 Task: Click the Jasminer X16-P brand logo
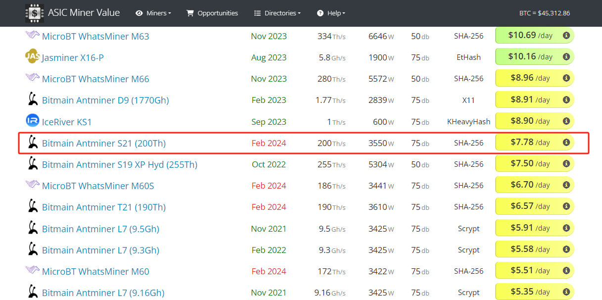32,57
